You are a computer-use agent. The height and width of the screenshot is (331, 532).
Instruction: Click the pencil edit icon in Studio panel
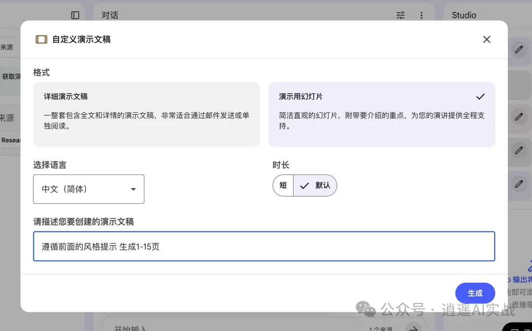point(519,50)
